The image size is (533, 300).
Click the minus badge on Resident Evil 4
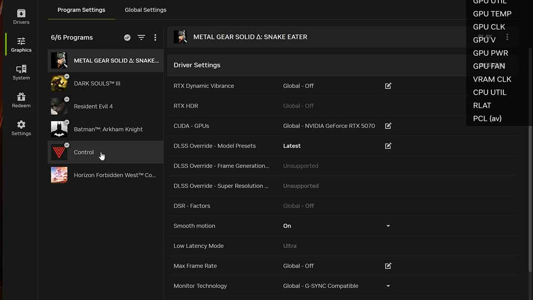(67, 99)
